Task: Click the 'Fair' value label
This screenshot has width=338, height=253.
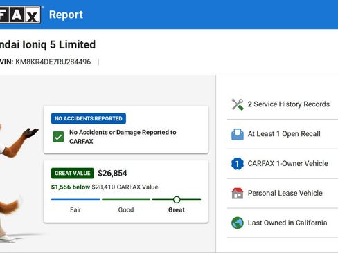Action: pyautogui.click(x=75, y=210)
